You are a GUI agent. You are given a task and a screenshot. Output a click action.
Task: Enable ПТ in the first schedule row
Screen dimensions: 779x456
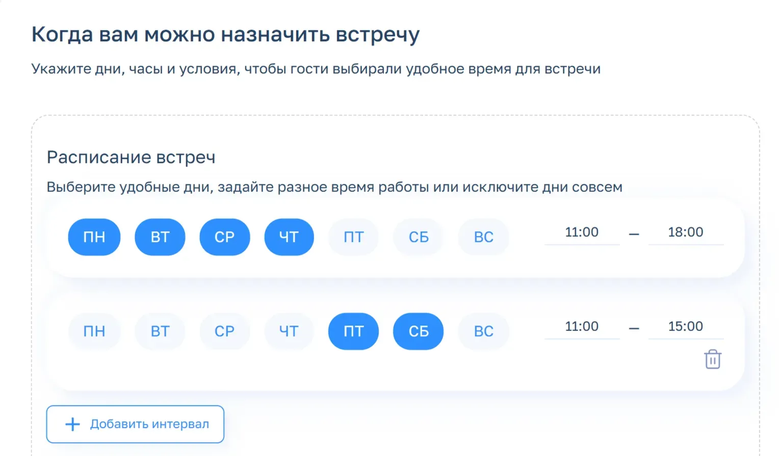353,237
